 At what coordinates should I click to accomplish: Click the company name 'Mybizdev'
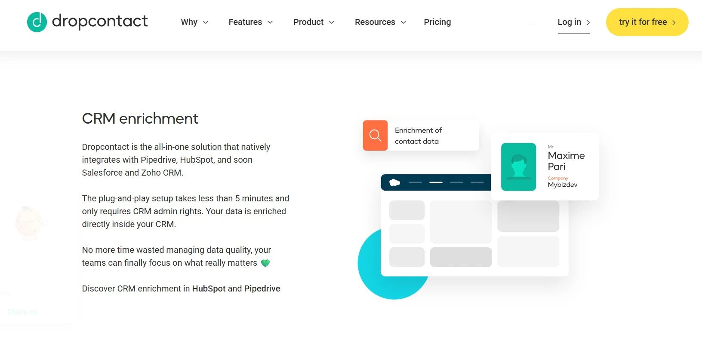pos(563,185)
